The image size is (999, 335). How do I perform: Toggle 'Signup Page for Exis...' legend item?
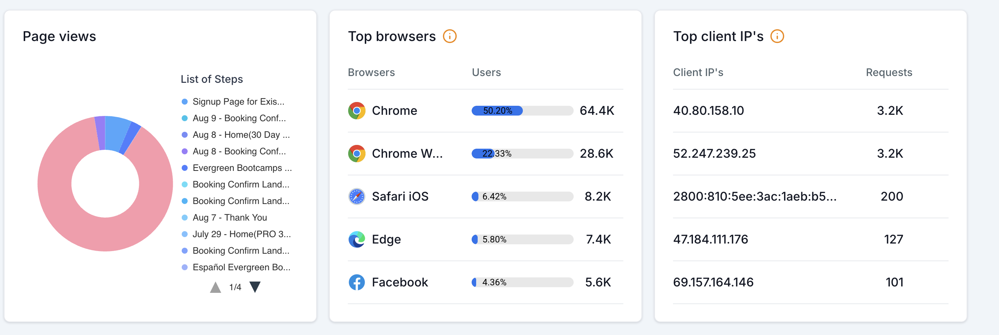pos(238,102)
